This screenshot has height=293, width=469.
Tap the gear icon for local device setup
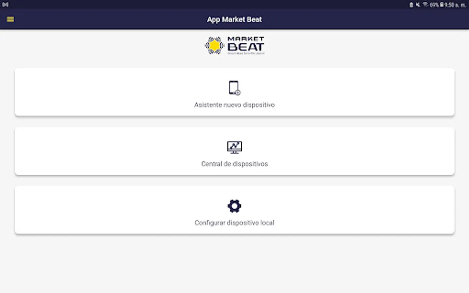pyautogui.click(x=234, y=206)
